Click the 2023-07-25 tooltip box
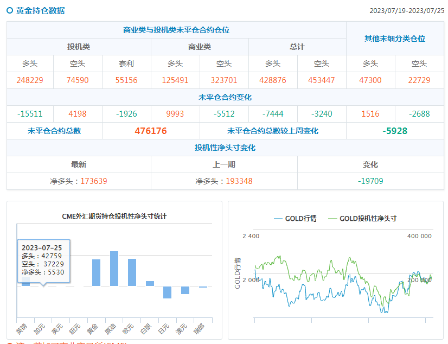The width and height of the screenshot is (448, 344). [44, 260]
